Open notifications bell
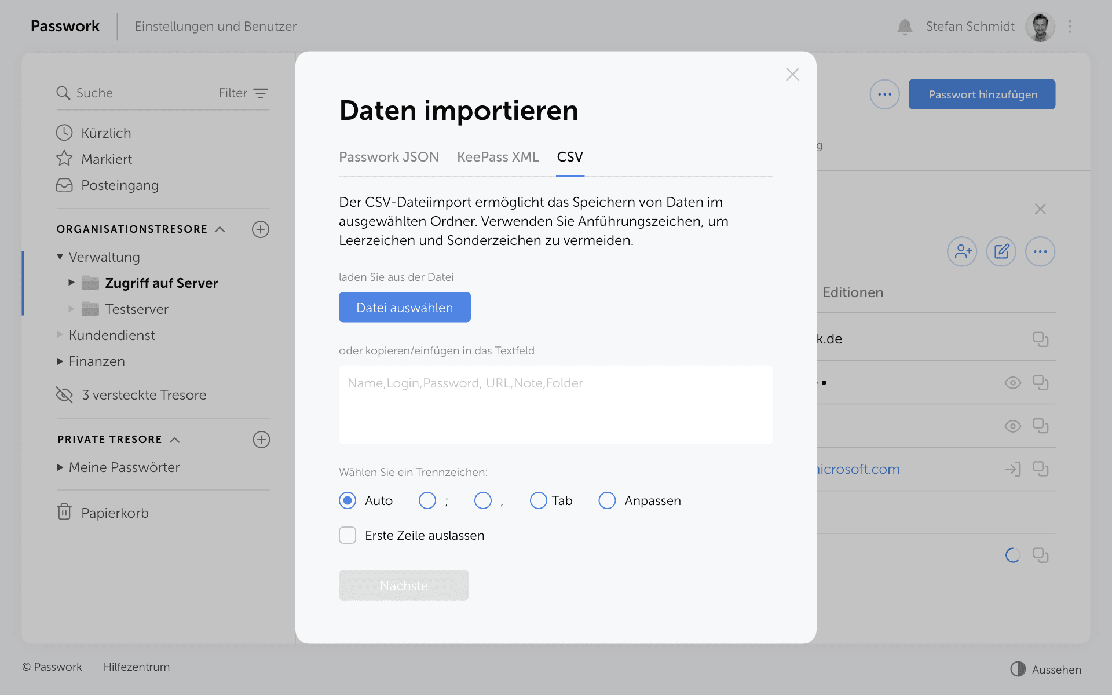Image resolution: width=1112 pixels, height=695 pixels. [905, 27]
